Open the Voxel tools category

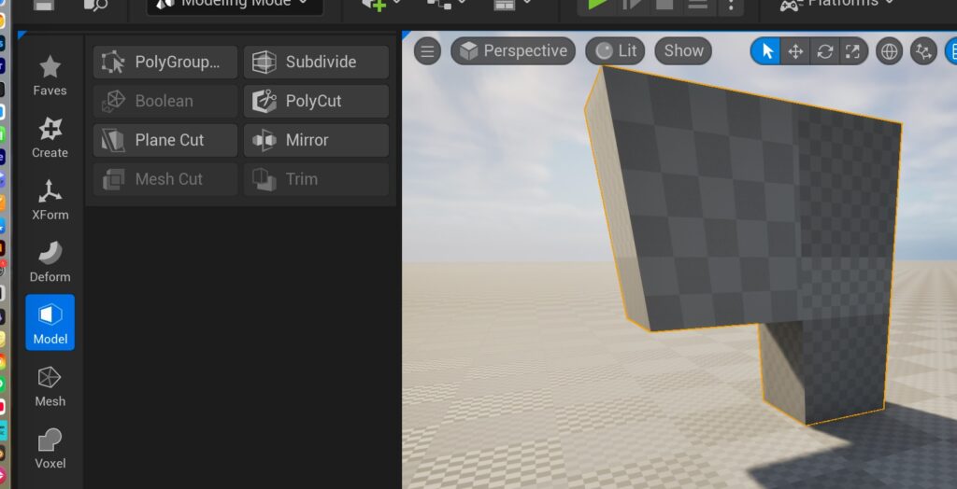tap(50, 447)
